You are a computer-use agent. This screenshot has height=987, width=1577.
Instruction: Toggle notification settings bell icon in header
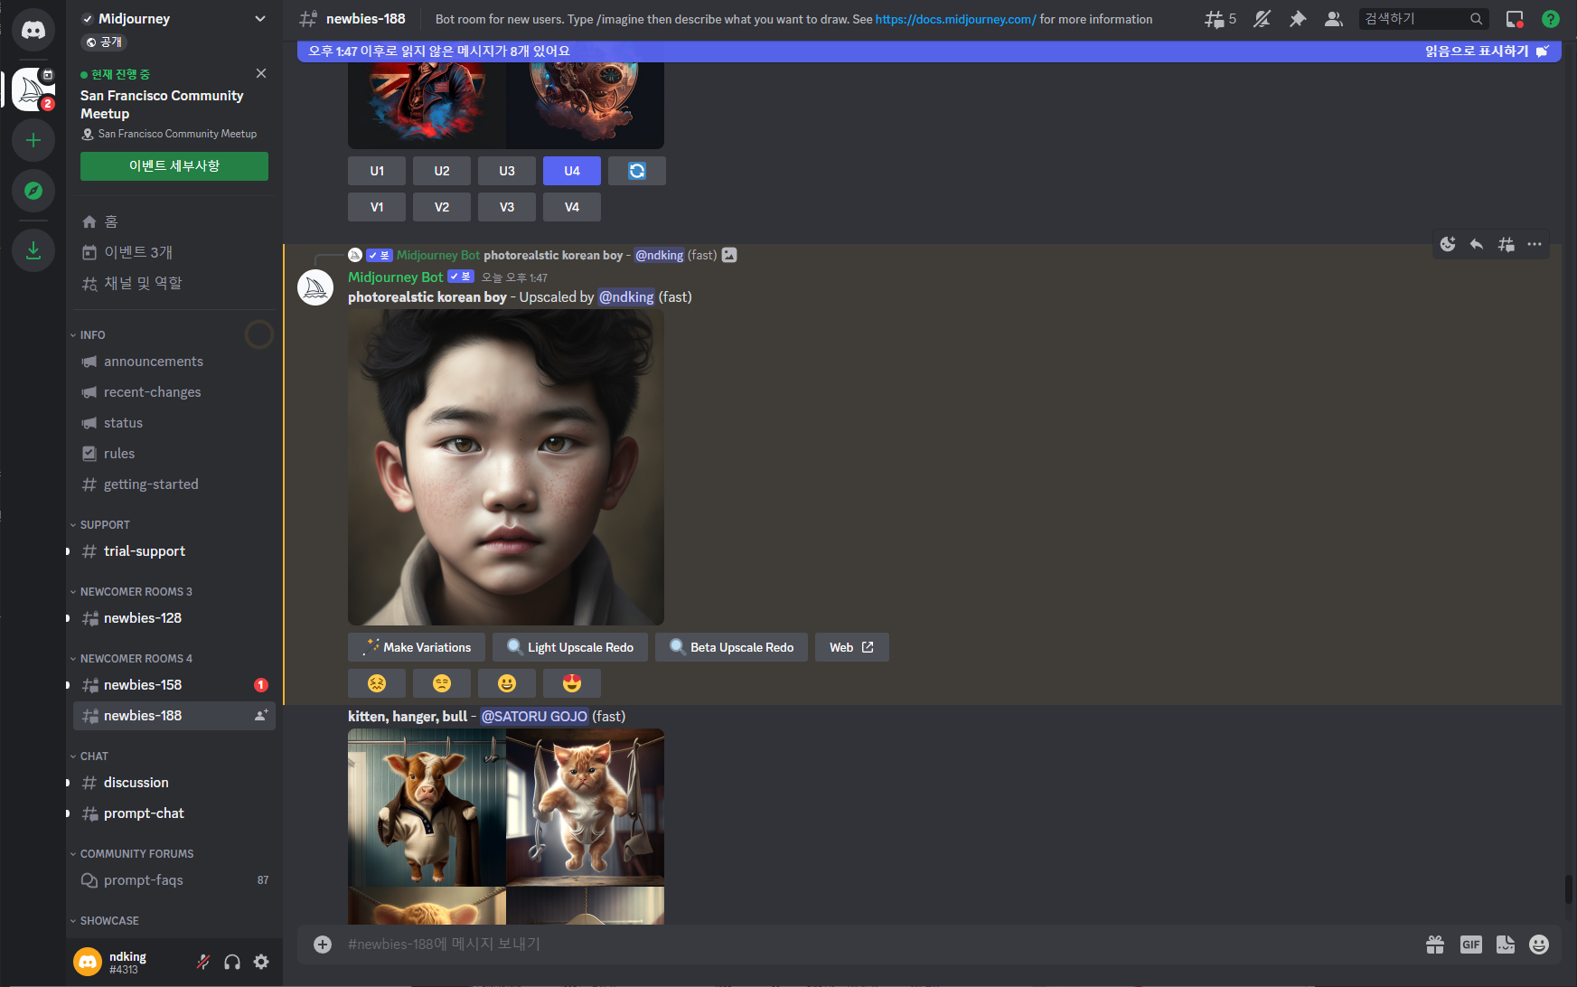pyautogui.click(x=1262, y=19)
